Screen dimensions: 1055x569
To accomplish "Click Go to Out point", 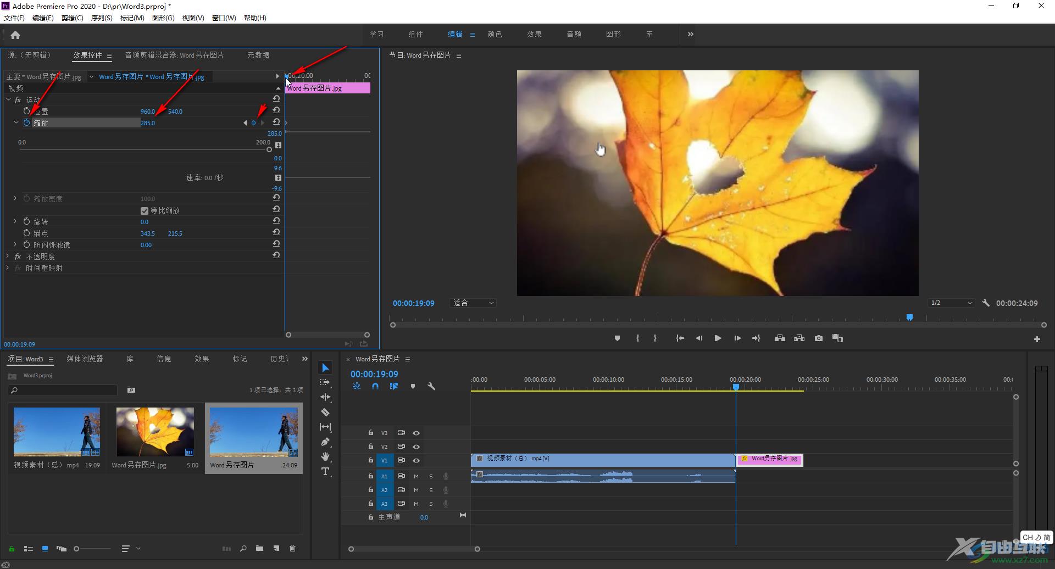I will tap(756, 338).
